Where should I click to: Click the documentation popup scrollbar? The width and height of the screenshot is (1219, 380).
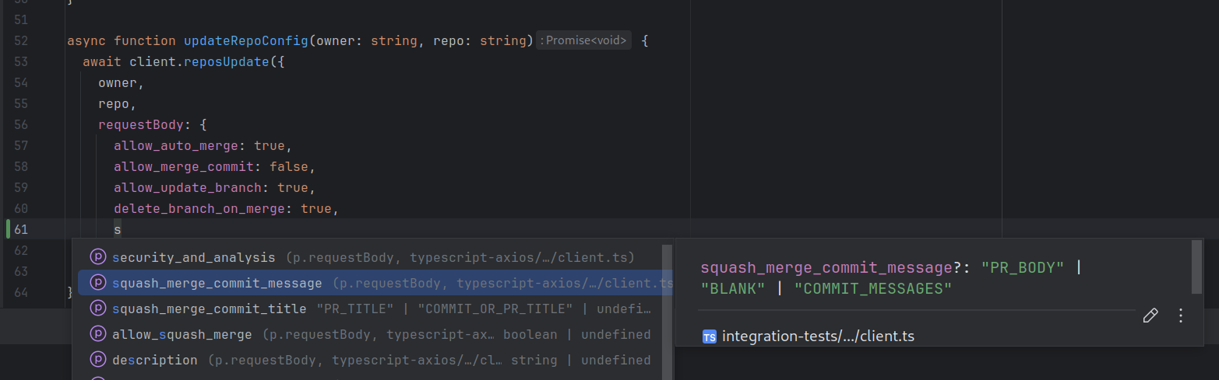coord(1197,267)
